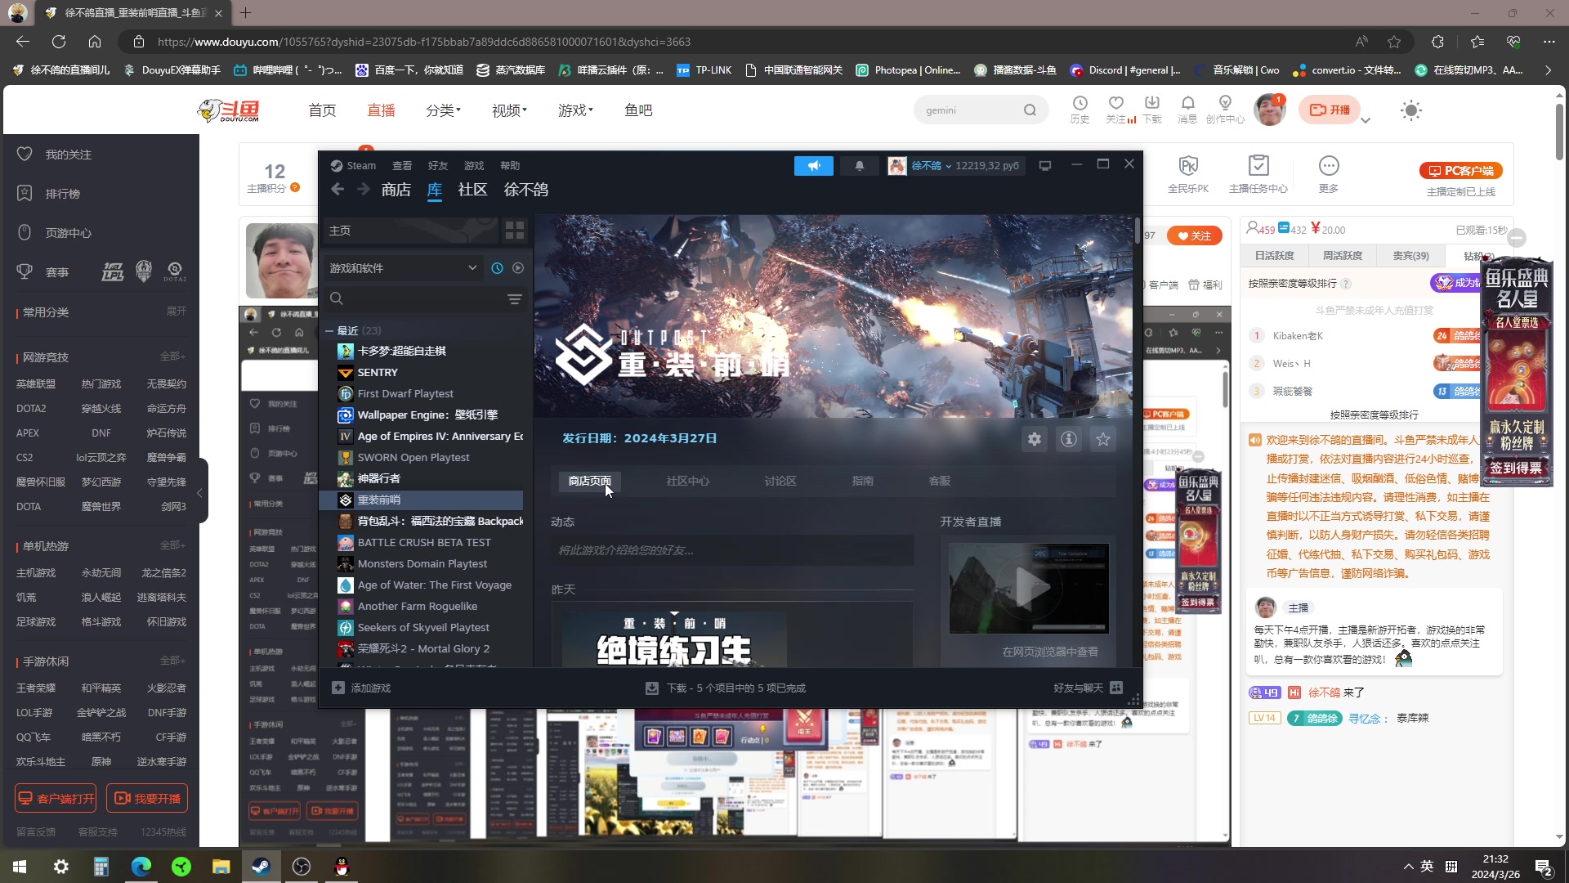The image size is (1569, 883).
Task: Open 全民乐PK icon on Douyu
Action: click(1188, 173)
